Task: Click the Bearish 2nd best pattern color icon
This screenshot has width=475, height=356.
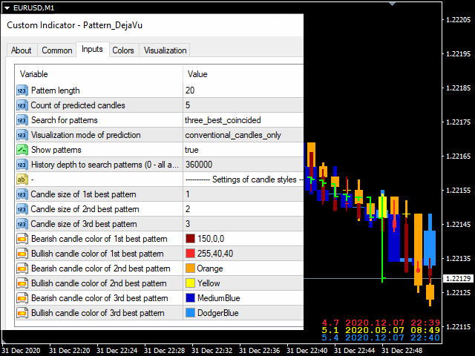Action: click(22, 268)
